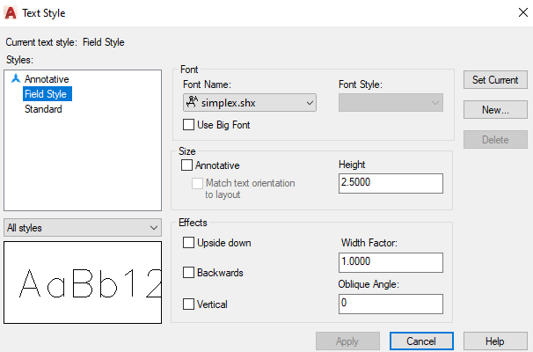Toggle the Upside down effect
Viewport: 533px width, 352px height.
pos(188,243)
